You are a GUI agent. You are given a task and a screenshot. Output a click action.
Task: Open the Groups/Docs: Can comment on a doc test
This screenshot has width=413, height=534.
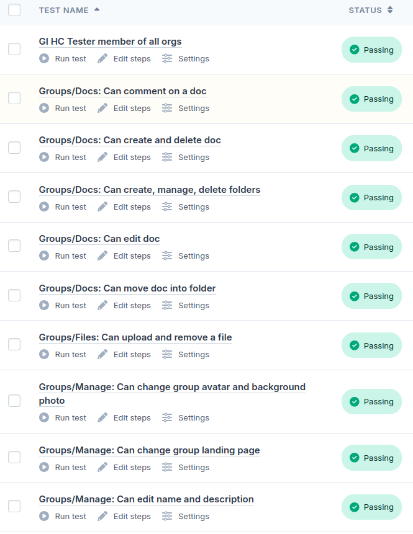coord(122,91)
